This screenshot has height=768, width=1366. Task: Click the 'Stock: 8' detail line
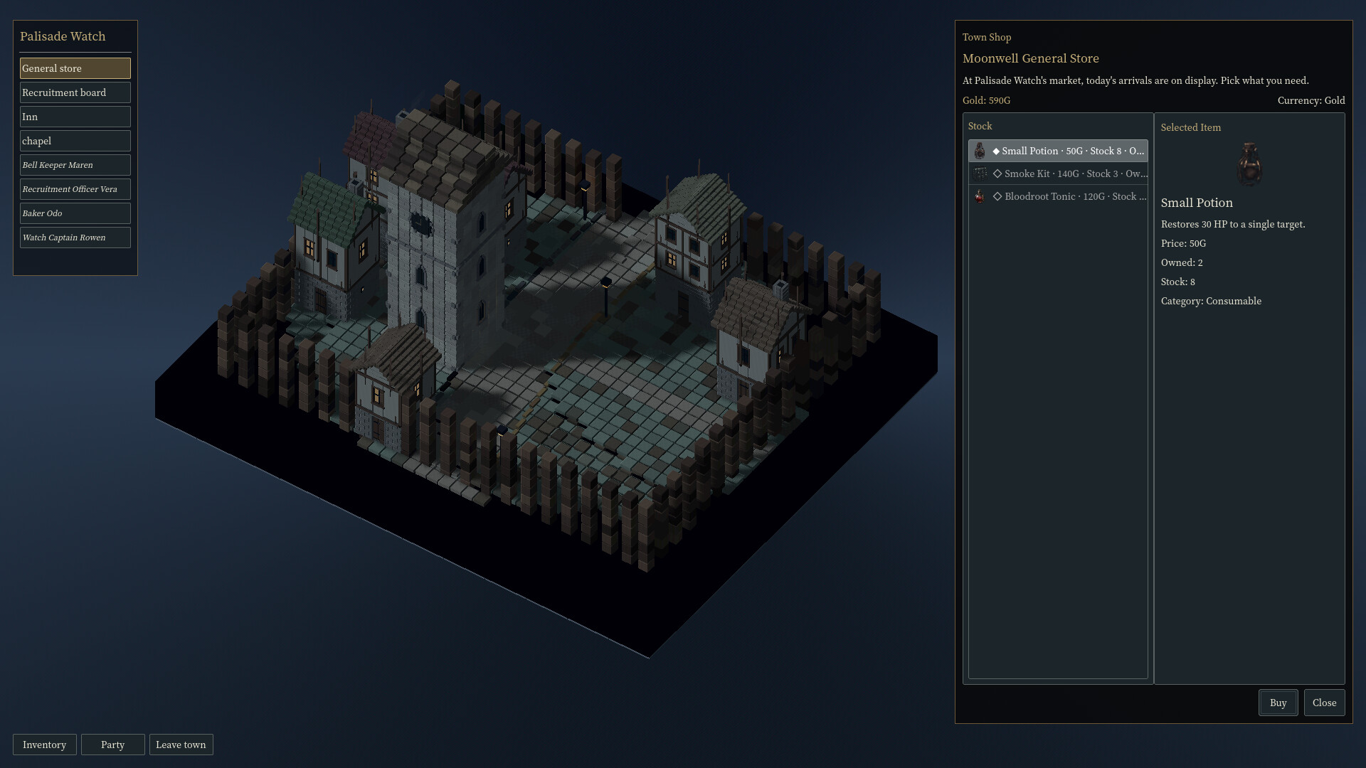(1177, 282)
